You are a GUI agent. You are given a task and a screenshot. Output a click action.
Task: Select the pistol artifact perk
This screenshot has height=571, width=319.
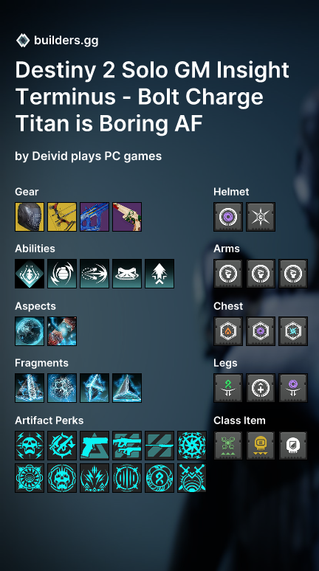(95, 446)
